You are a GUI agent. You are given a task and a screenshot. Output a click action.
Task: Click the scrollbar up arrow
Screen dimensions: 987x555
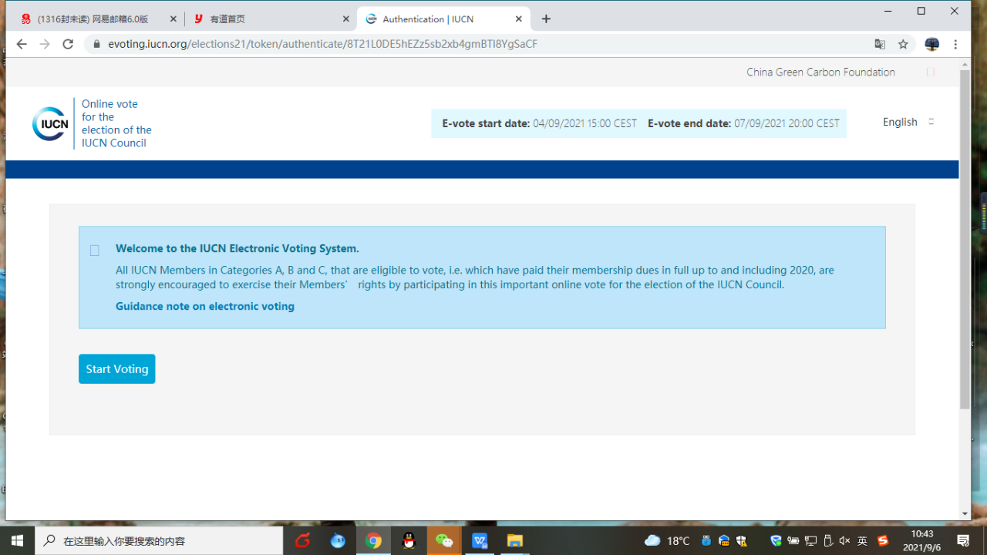965,63
